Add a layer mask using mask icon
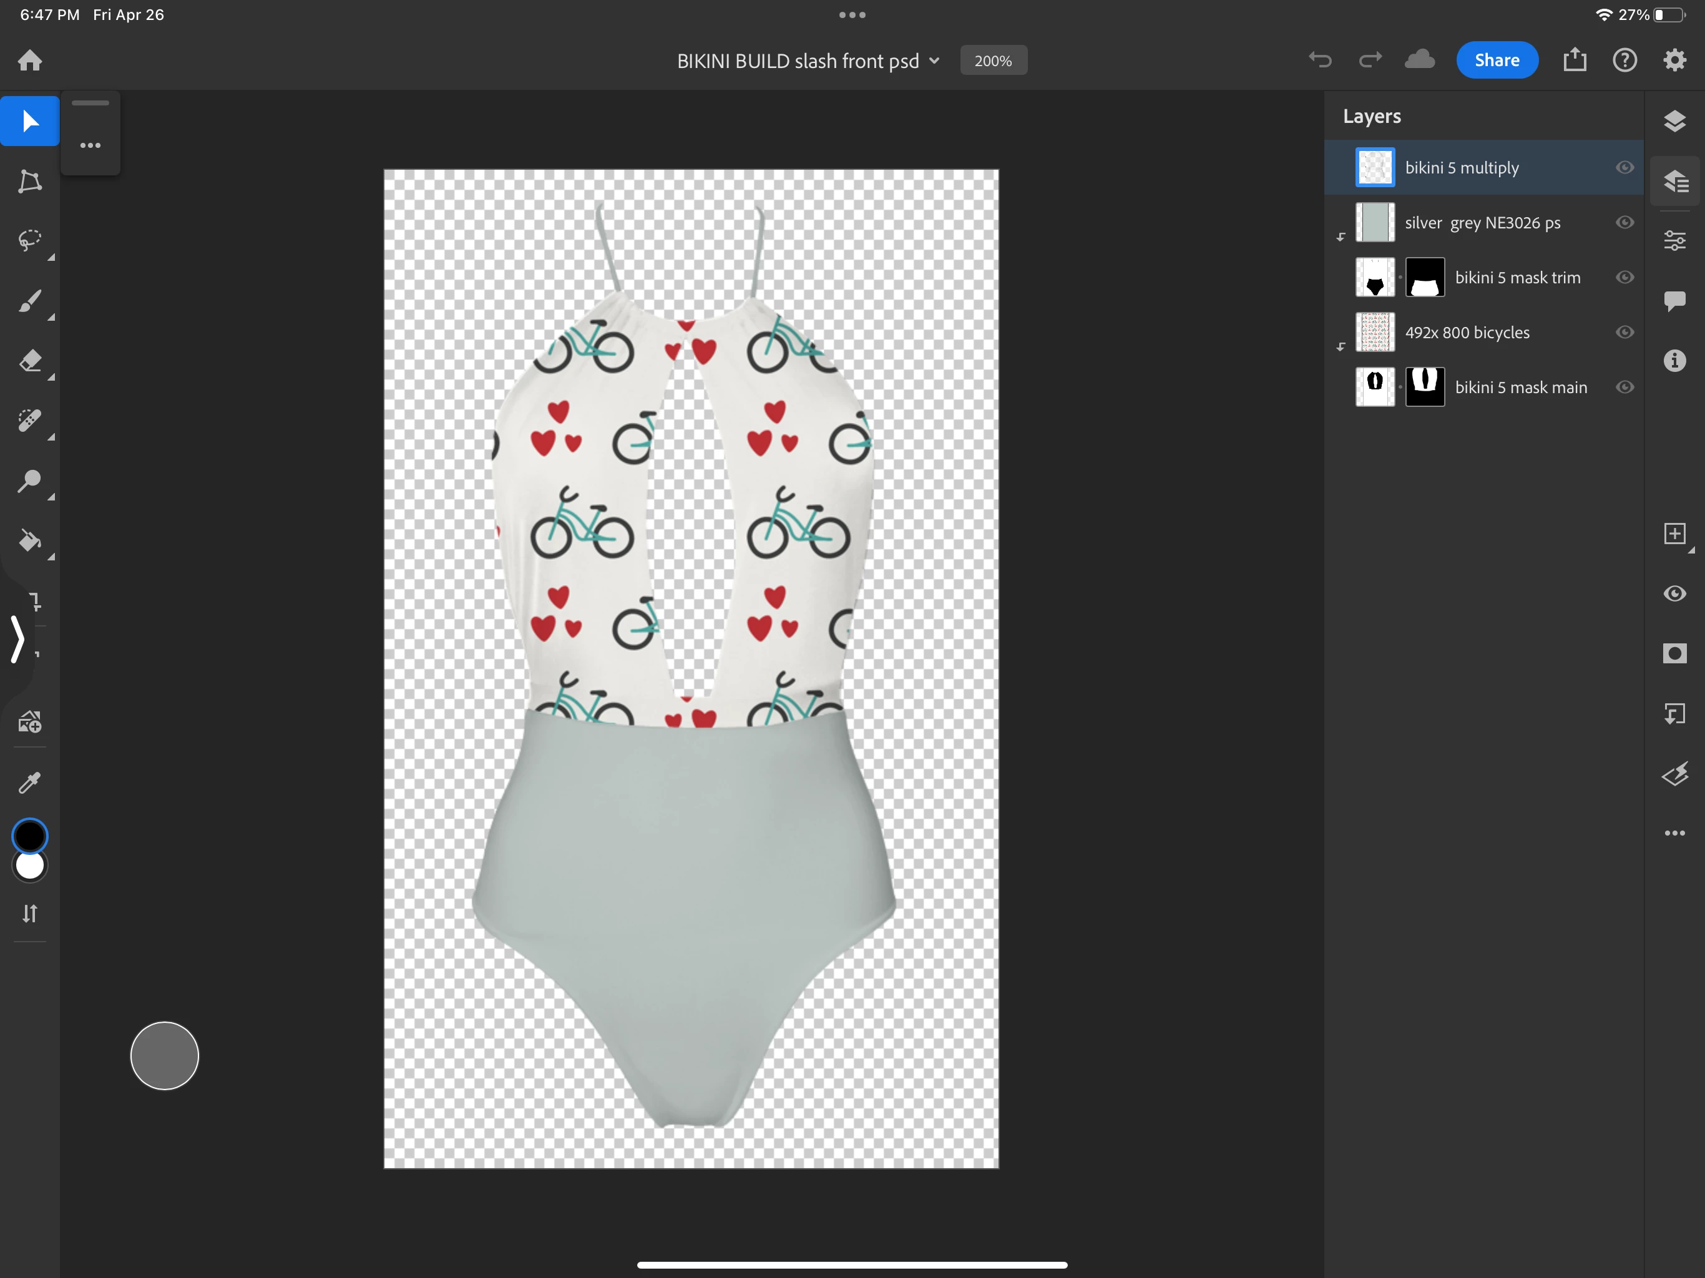The width and height of the screenshot is (1705, 1278). (1674, 653)
